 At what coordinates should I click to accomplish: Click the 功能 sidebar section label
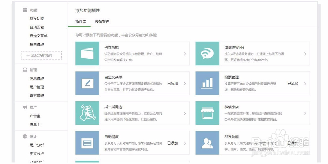pyautogui.click(x=33, y=10)
